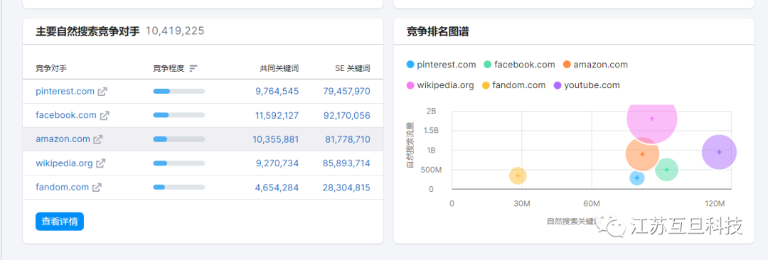Image resolution: width=768 pixels, height=260 pixels.
Task: Open fandom.com external link icon
Action: (97, 188)
